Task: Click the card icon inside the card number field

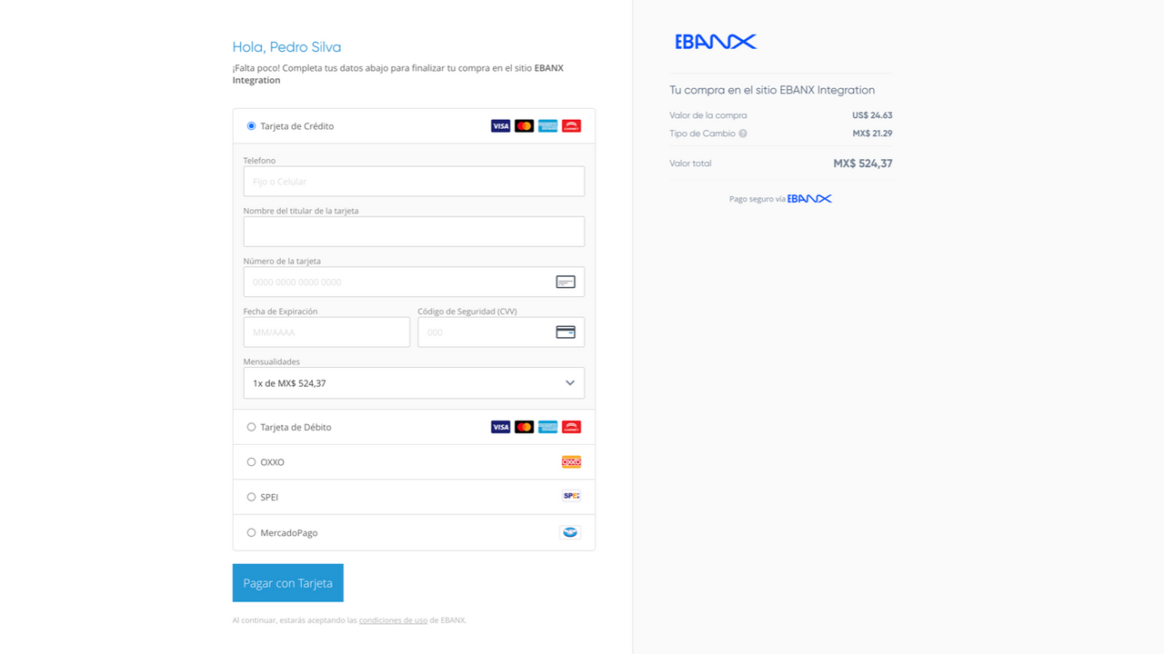Action: 566,282
